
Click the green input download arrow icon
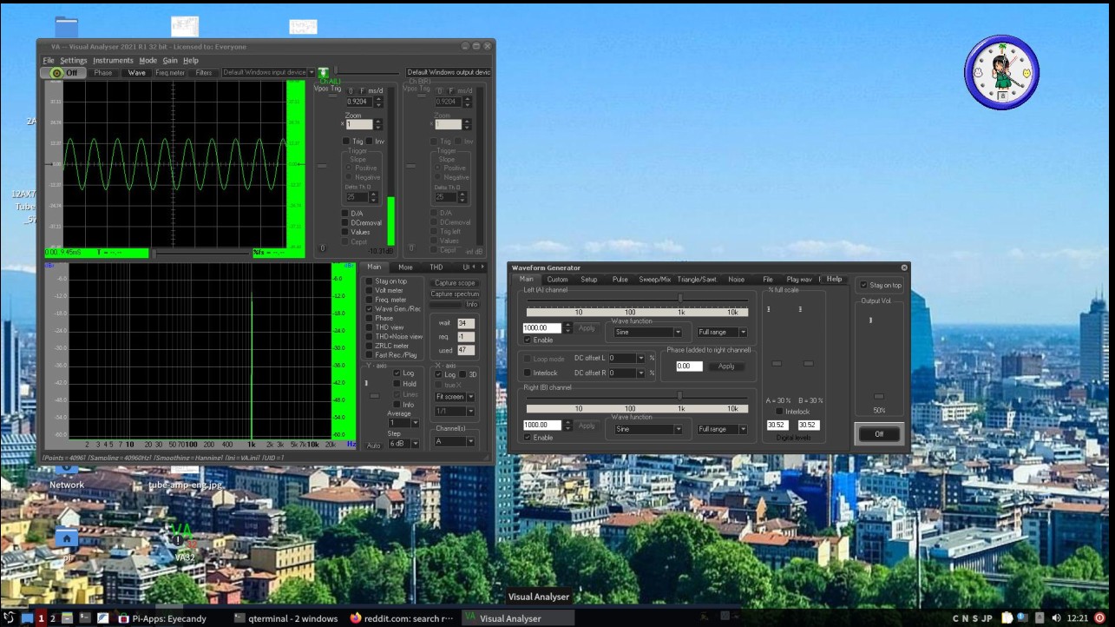(323, 73)
